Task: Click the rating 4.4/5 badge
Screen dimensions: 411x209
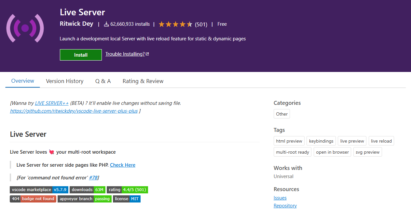Action: (x=127, y=190)
